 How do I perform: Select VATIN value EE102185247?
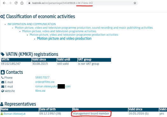[x=11, y=64]
